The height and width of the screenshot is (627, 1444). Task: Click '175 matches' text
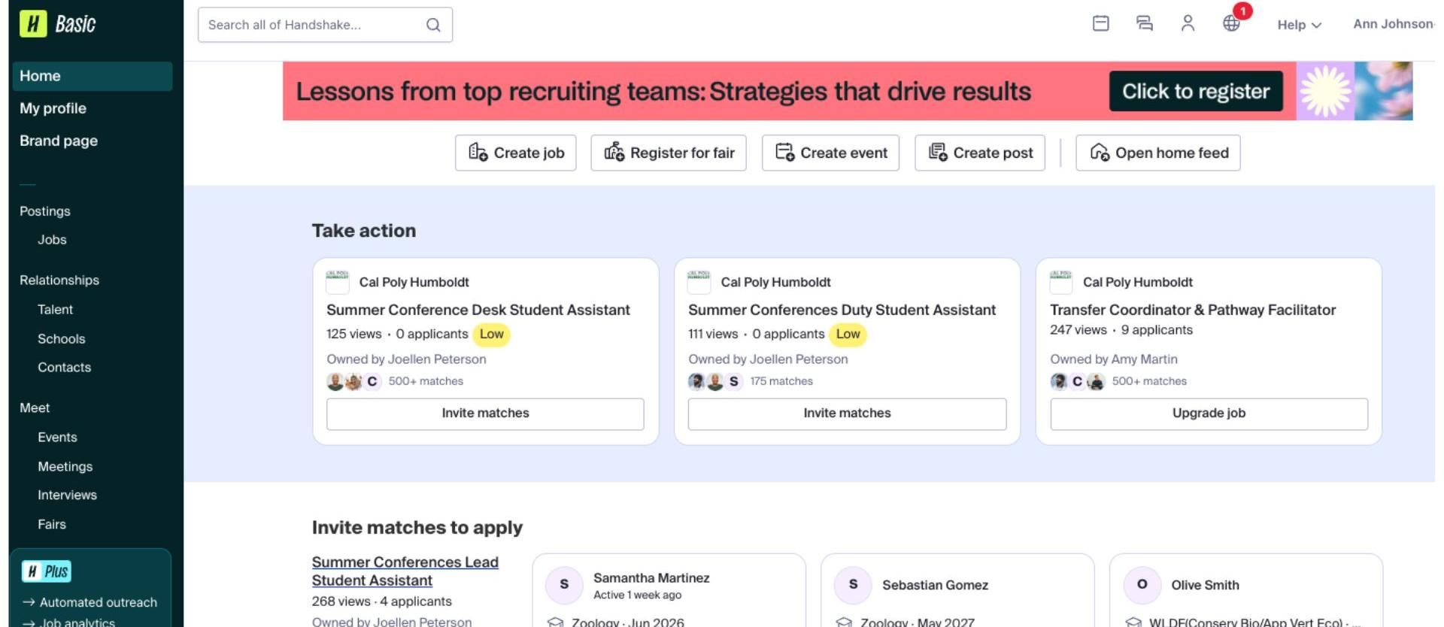pyautogui.click(x=781, y=381)
